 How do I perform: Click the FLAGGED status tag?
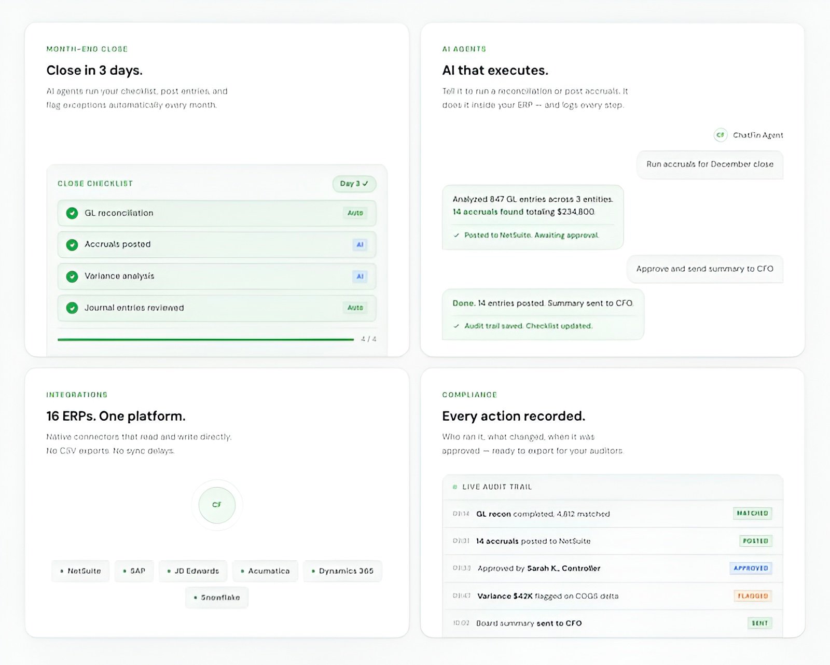(x=752, y=596)
